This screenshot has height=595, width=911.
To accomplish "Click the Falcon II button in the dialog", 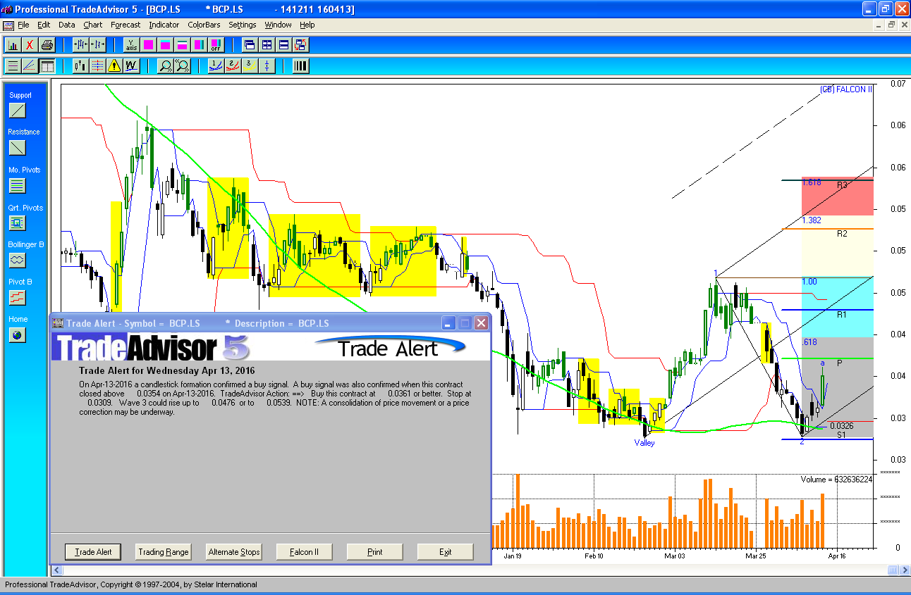I will tap(305, 552).
